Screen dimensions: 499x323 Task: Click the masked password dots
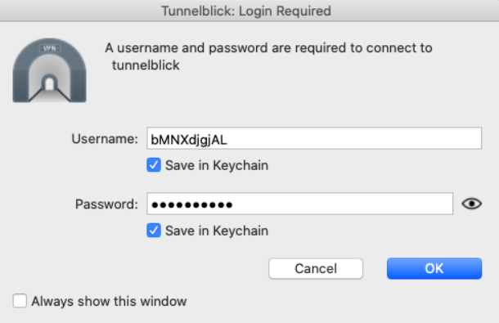[192, 204]
